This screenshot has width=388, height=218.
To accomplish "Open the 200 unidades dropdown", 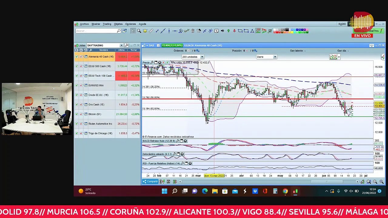I will tap(202, 57).
